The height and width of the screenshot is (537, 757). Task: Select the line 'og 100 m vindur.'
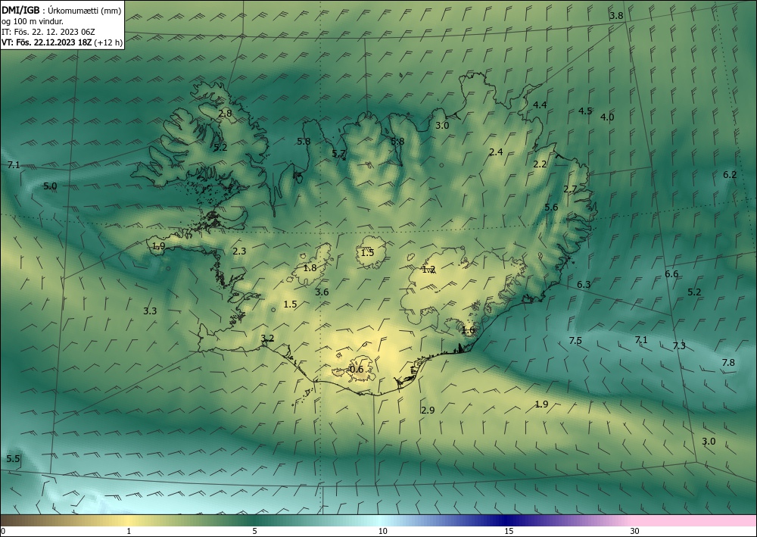[33, 21]
